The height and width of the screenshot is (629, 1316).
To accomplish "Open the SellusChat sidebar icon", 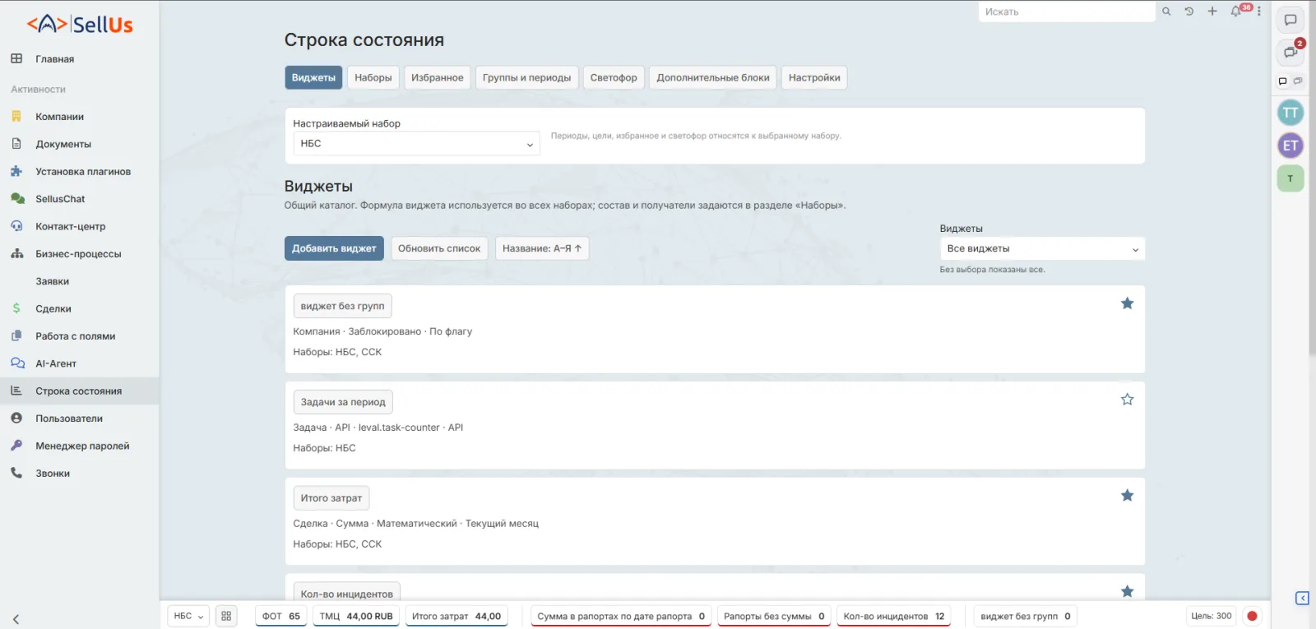I will 17,199.
